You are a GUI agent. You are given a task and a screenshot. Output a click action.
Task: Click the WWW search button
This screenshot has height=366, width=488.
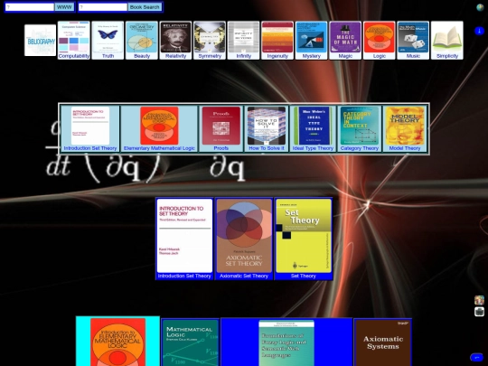(64, 7)
